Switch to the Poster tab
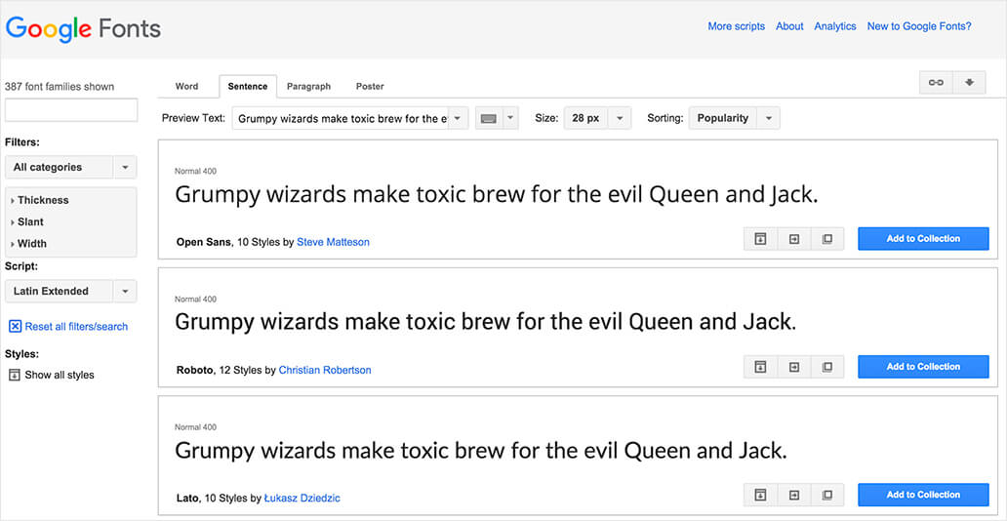This screenshot has height=521, width=1007. (370, 87)
